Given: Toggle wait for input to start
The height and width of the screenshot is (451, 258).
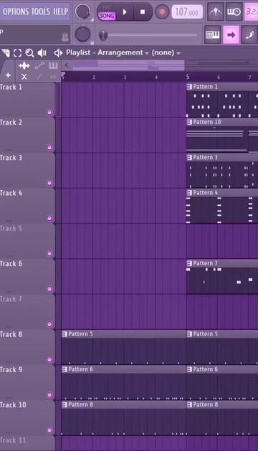Looking at the screenshot, I should pyautogui.click(x=234, y=11).
